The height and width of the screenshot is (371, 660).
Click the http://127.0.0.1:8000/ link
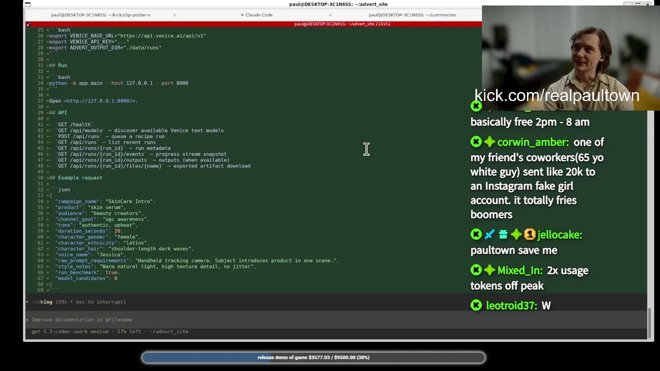(100, 101)
